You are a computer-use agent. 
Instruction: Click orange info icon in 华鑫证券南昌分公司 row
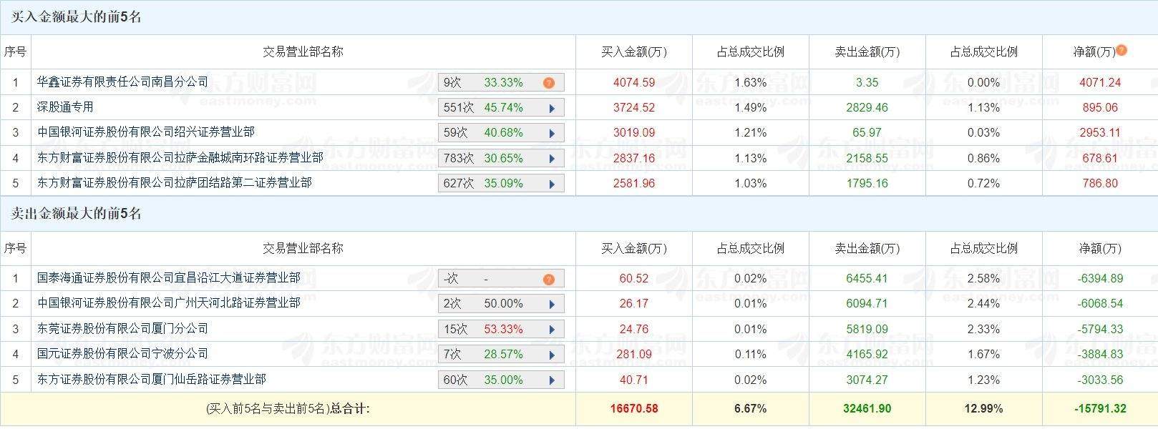click(x=549, y=83)
